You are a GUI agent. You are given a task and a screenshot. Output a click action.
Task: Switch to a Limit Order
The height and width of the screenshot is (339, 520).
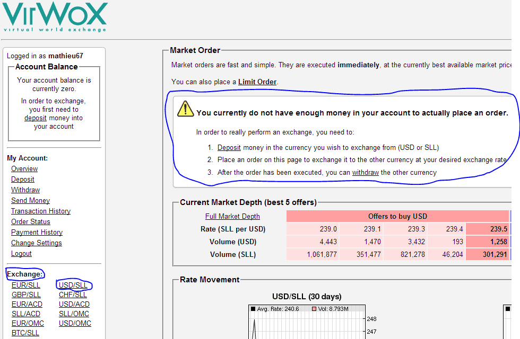tap(257, 82)
